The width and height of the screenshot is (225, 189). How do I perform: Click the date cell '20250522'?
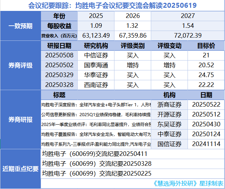(x=206, y=105)
